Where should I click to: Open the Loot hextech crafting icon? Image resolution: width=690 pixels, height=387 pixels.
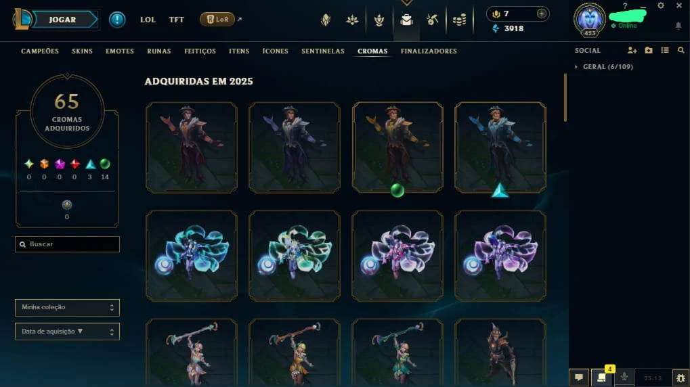(432, 20)
